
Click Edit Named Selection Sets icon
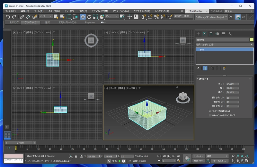pyautogui.click(x=170, y=17)
